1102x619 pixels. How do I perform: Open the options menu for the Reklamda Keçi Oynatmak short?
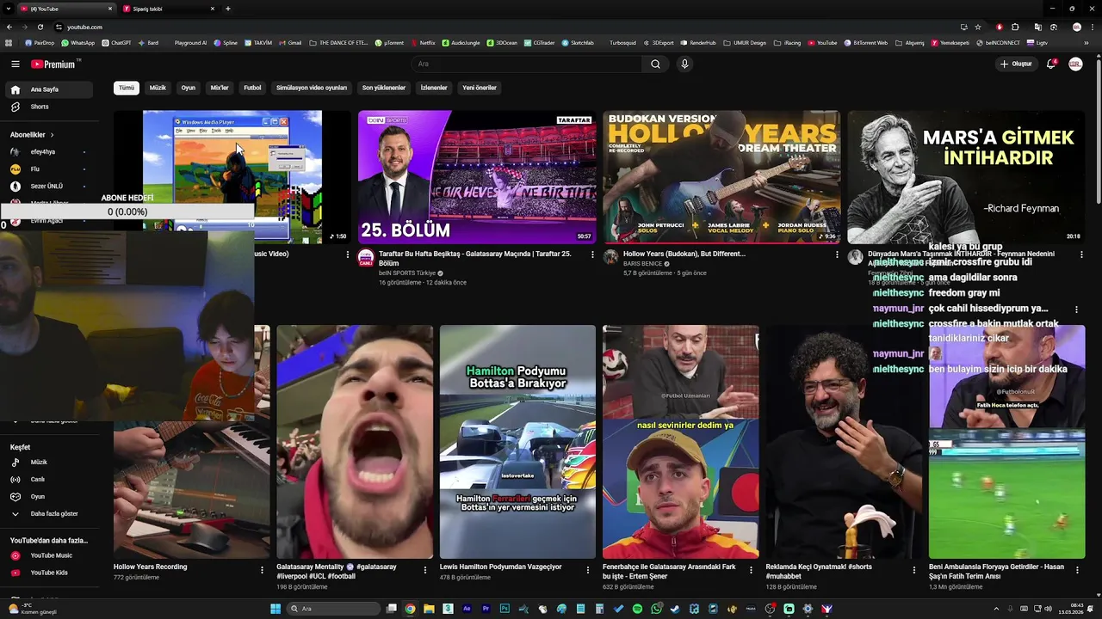(914, 569)
